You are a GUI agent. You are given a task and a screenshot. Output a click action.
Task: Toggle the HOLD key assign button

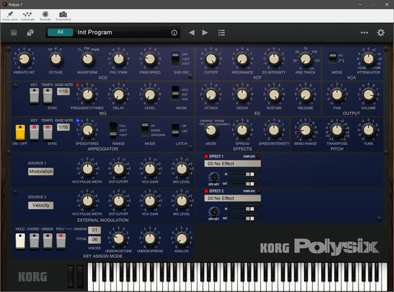coord(20,241)
